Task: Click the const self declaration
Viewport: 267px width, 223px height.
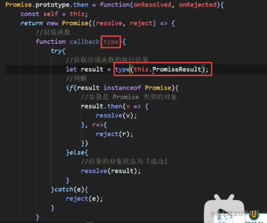Action: click(x=54, y=14)
